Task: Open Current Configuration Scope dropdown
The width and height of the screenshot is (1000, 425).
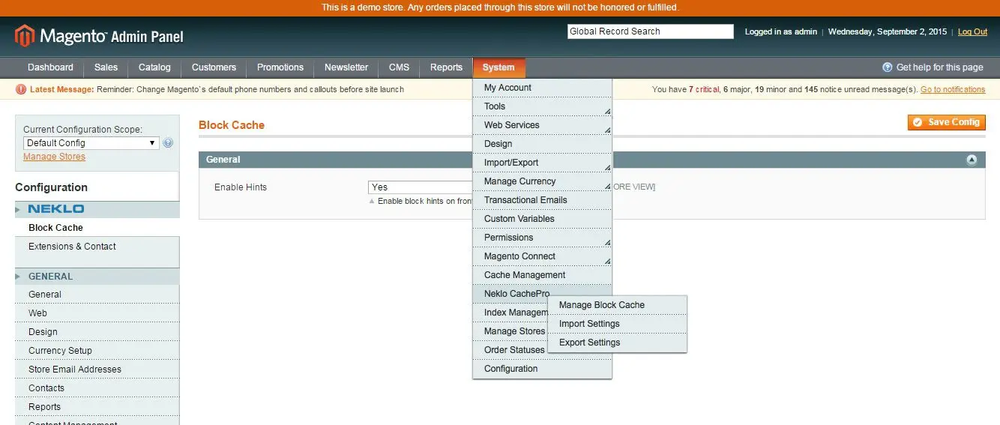Action: click(x=91, y=143)
